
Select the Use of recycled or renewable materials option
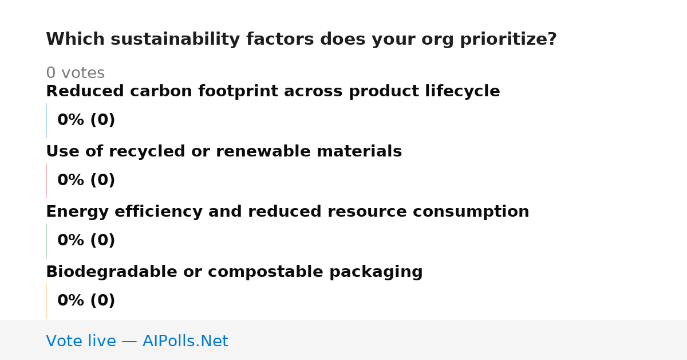point(224,152)
